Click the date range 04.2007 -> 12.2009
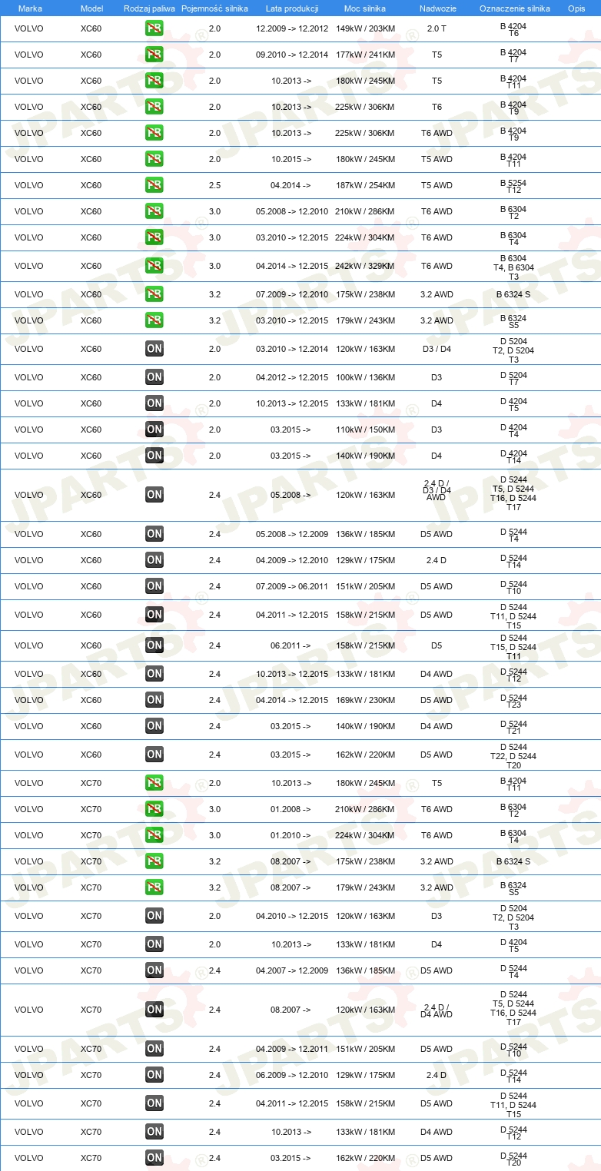This screenshot has height=1171, width=601. (292, 970)
